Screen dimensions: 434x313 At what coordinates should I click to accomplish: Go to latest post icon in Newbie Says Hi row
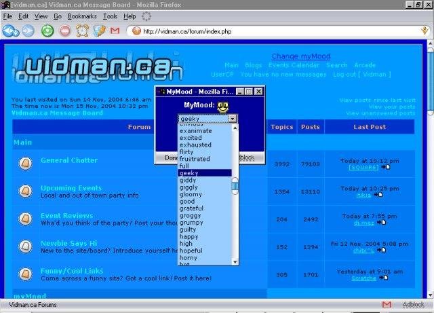click(x=381, y=250)
